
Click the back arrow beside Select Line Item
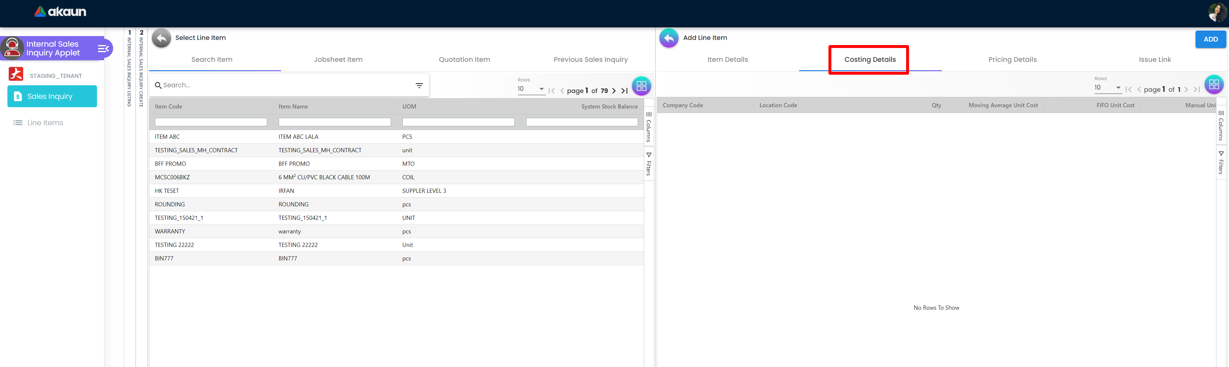click(x=161, y=38)
